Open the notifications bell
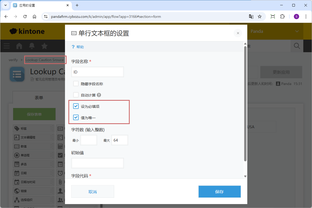Viewport: 312px width, 208px height. 32,46
